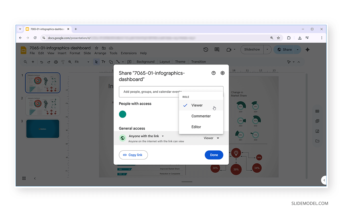The height and width of the screenshot is (212, 342).
Task: Undo the last action
Action: click(x=42, y=62)
